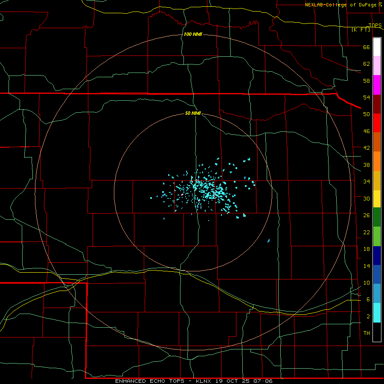The height and width of the screenshot is (384, 384).
Task: Click the "62" legend value
Action: [367, 64]
